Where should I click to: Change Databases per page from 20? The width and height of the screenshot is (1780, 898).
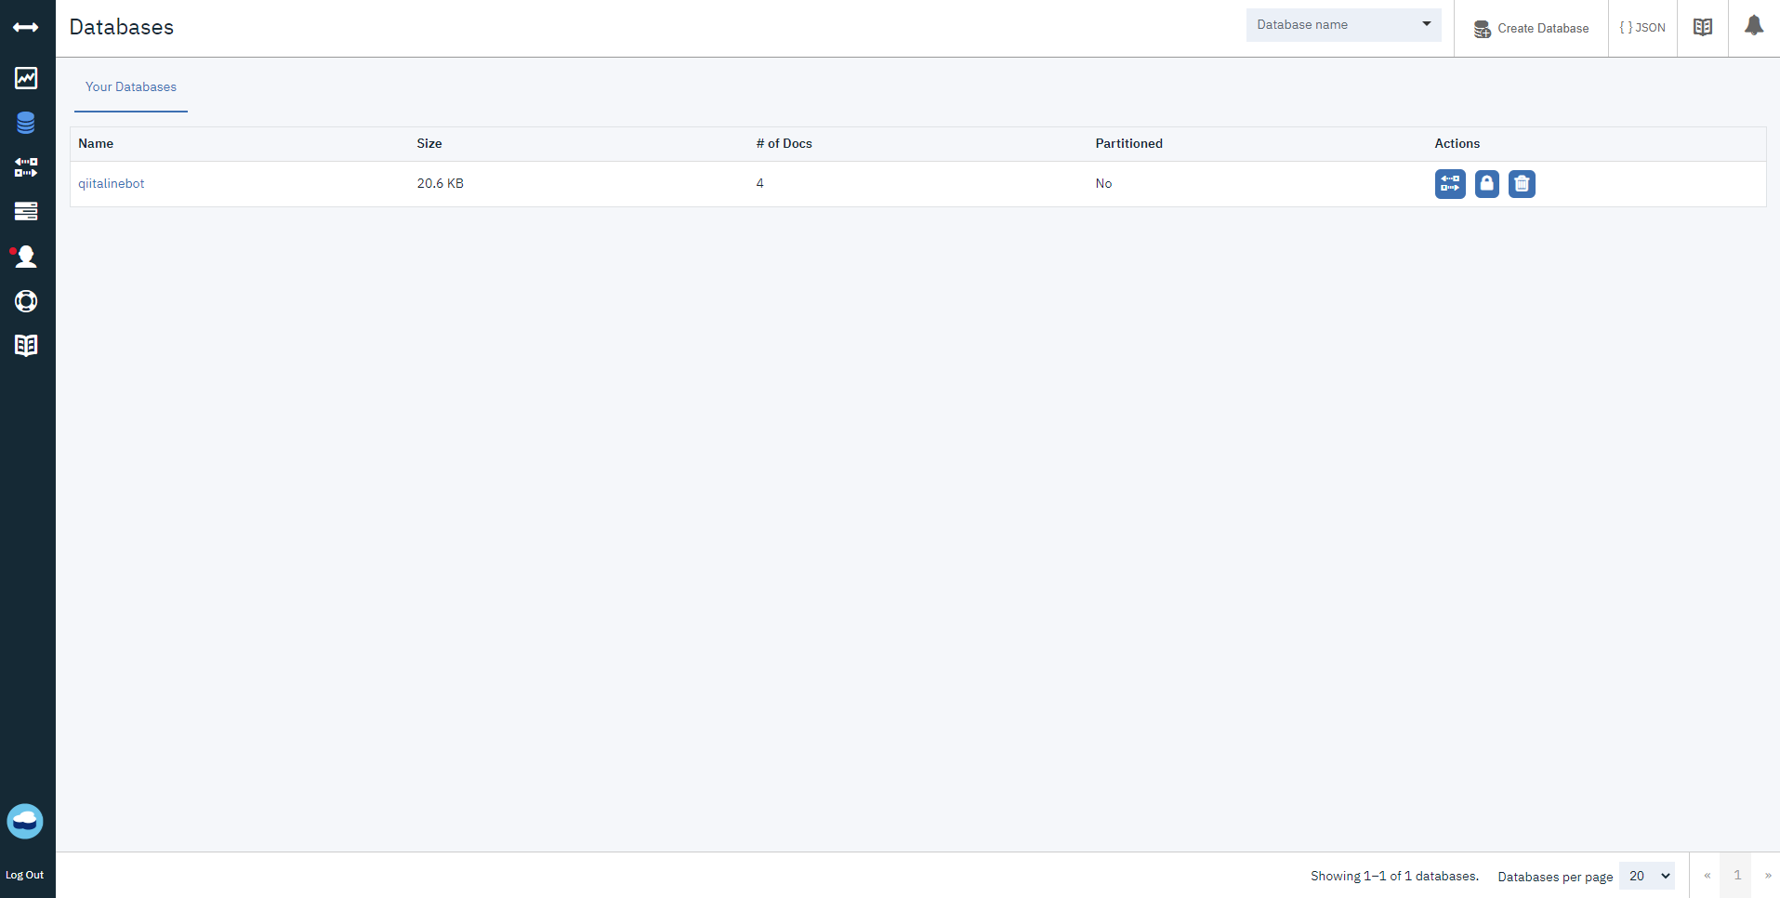pos(1647,876)
